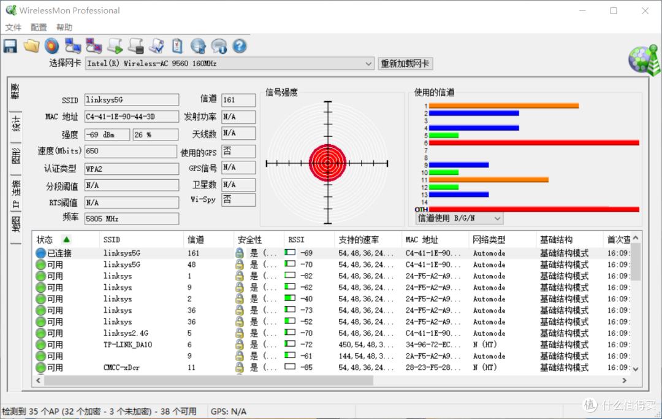Click lock icon in CMCC-xDcr row

[x=240, y=367]
